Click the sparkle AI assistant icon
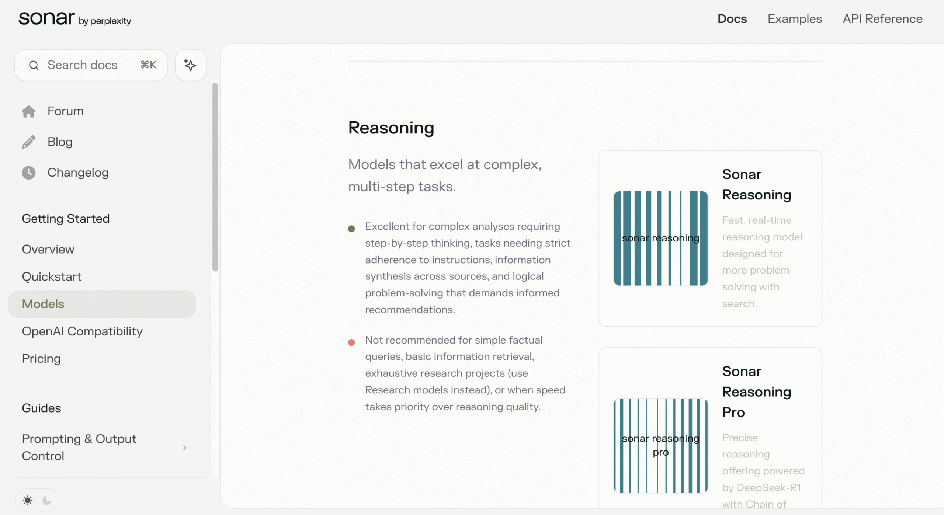 [190, 65]
